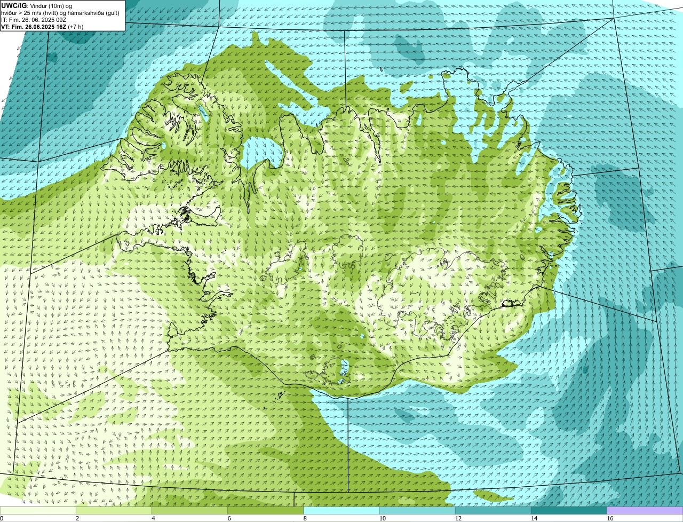Click the legend tick label '4'
This screenshot has height=522, width=683.
[x=153, y=518]
